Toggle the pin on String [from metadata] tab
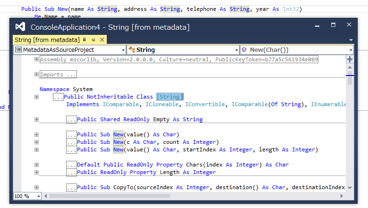This screenshot has height=208, width=368. tap(93, 40)
